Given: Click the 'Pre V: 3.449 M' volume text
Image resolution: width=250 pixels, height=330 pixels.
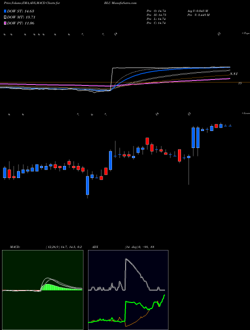Looking at the screenshot, I should tap(199, 15).
